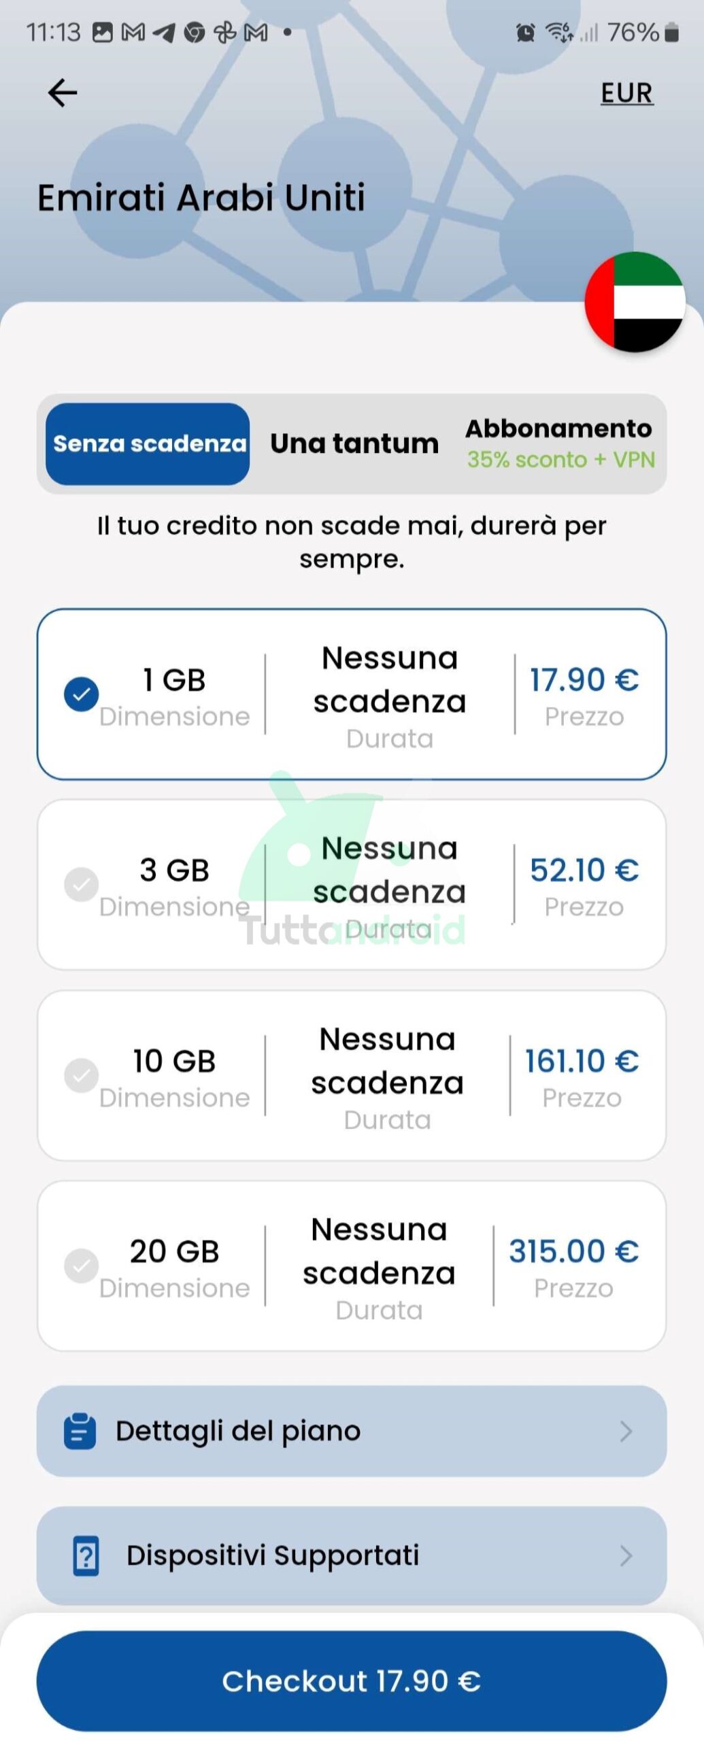Click the device question-mark icon

pos(86,1555)
